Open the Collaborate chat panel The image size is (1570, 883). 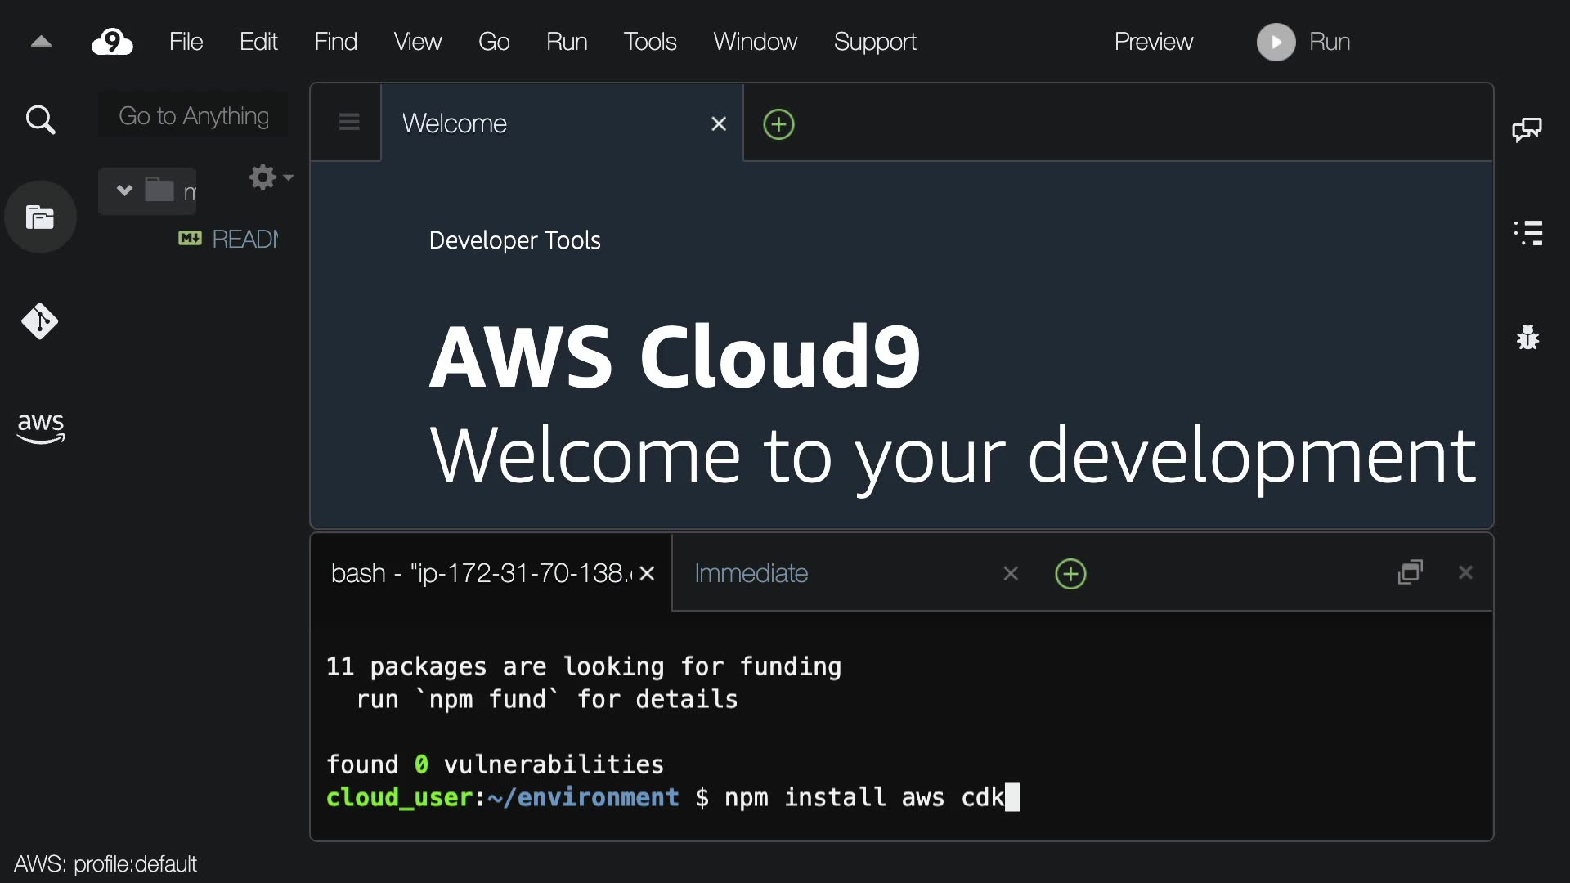(1527, 129)
